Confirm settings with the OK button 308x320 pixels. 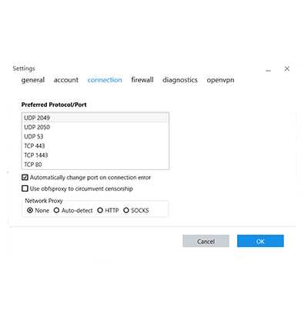click(x=260, y=241)
